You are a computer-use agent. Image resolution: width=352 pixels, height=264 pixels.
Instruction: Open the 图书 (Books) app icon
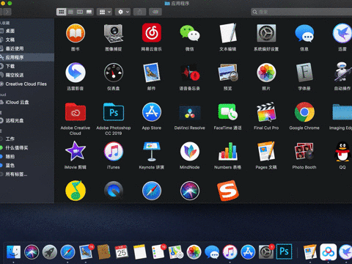tap(76, 33)
